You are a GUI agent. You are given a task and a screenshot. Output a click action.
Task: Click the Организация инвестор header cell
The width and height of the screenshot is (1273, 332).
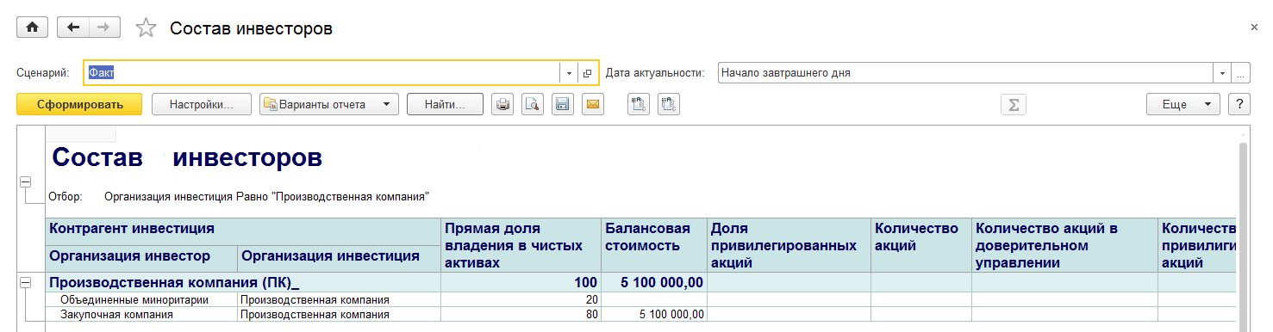[141, 258]
